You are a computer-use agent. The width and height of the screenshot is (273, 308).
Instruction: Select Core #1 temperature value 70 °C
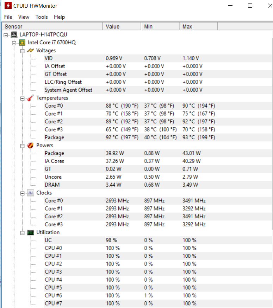(x=122, y=114)
